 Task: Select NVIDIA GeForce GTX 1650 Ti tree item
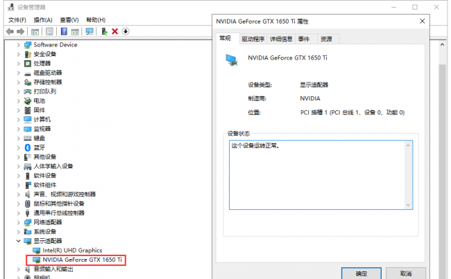tap(82, 260)
